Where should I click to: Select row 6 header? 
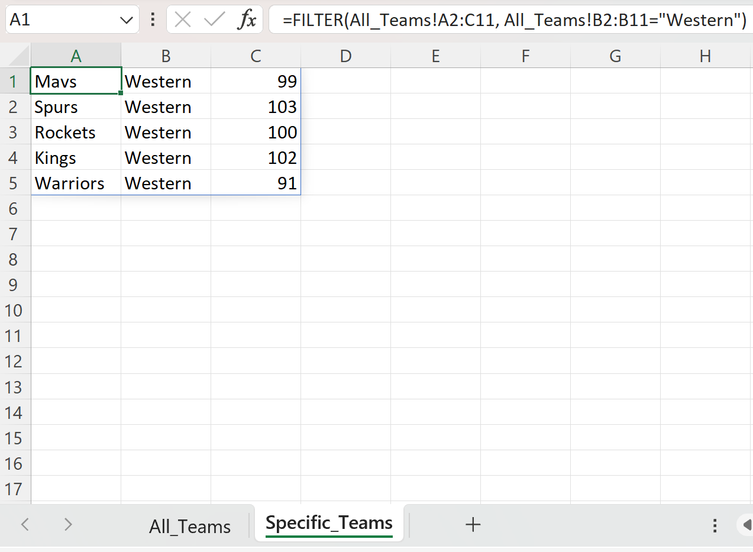[x=15, y=208]
